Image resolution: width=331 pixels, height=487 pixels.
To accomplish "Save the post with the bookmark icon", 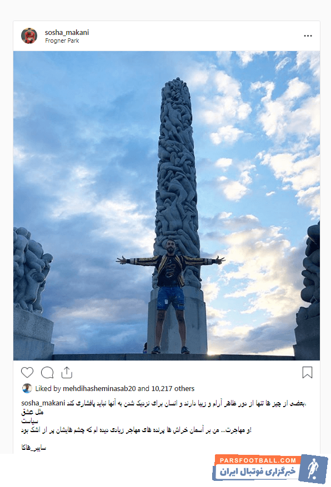I will tap(307, 372).
